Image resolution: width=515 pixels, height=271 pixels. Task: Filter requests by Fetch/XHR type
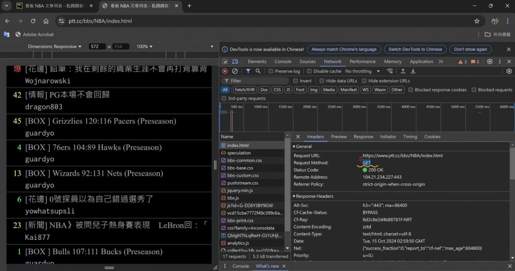[244, 90]
